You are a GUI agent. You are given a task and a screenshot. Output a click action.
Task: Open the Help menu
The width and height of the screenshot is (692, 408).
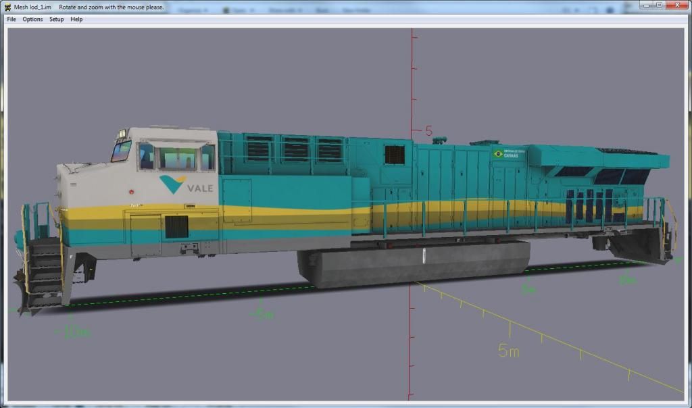pyautogui.click(x=76, y=20)
